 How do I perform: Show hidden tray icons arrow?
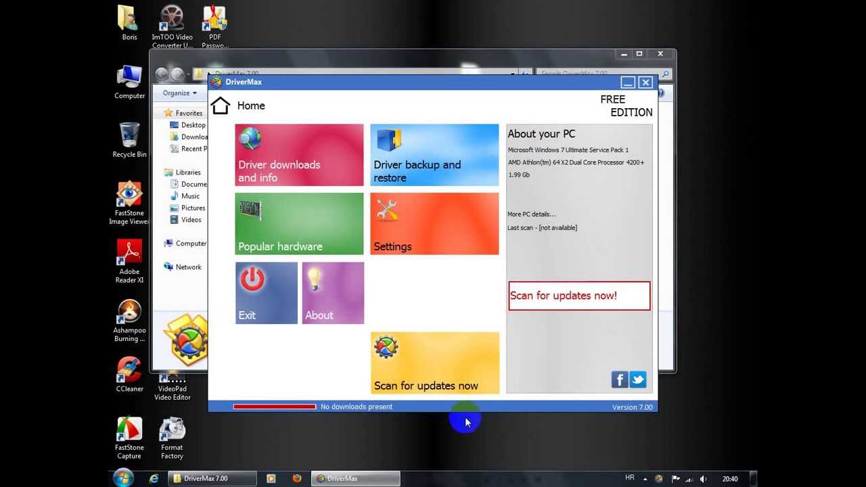pos(645,478)
